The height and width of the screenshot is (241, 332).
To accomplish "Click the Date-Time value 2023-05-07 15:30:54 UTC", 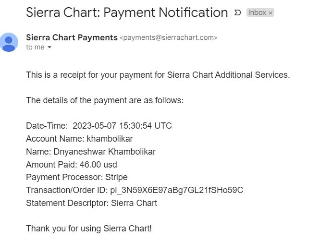I will click(122, 126).
